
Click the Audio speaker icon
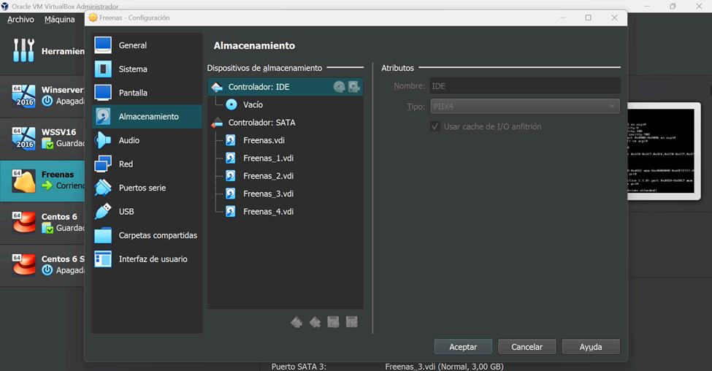coord(103,140)
